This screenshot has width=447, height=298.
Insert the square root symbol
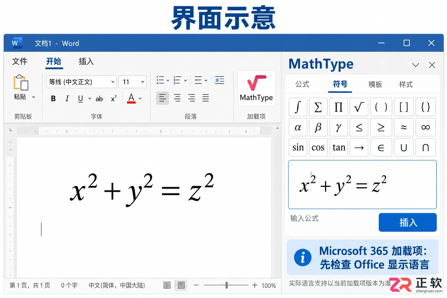359,107
